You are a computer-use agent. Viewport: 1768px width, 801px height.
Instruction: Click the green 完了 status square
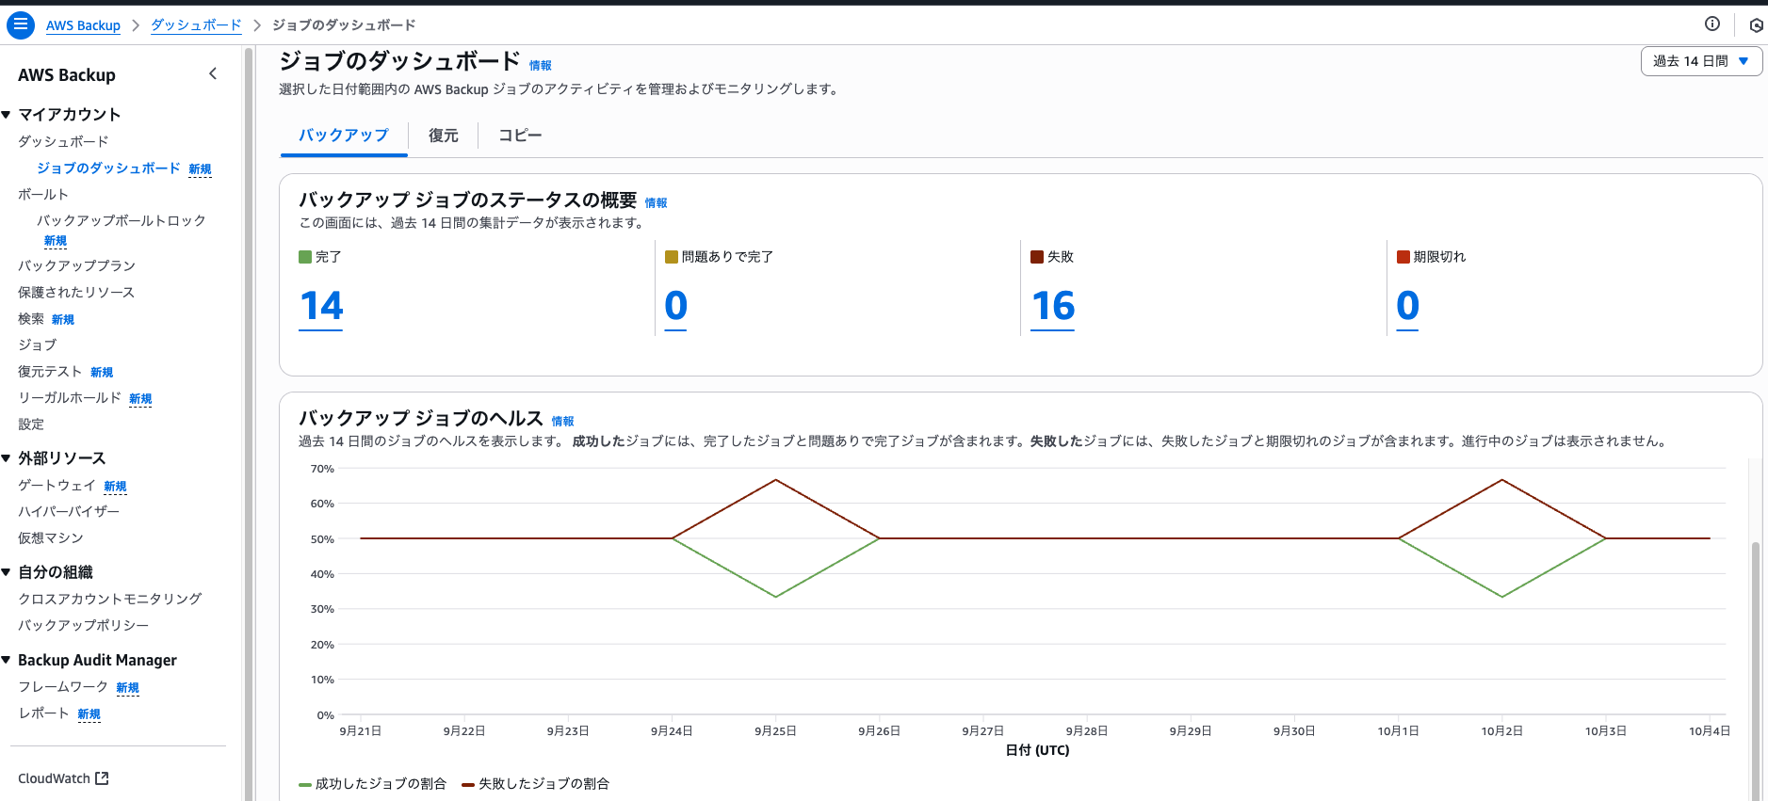click(305, 257)
